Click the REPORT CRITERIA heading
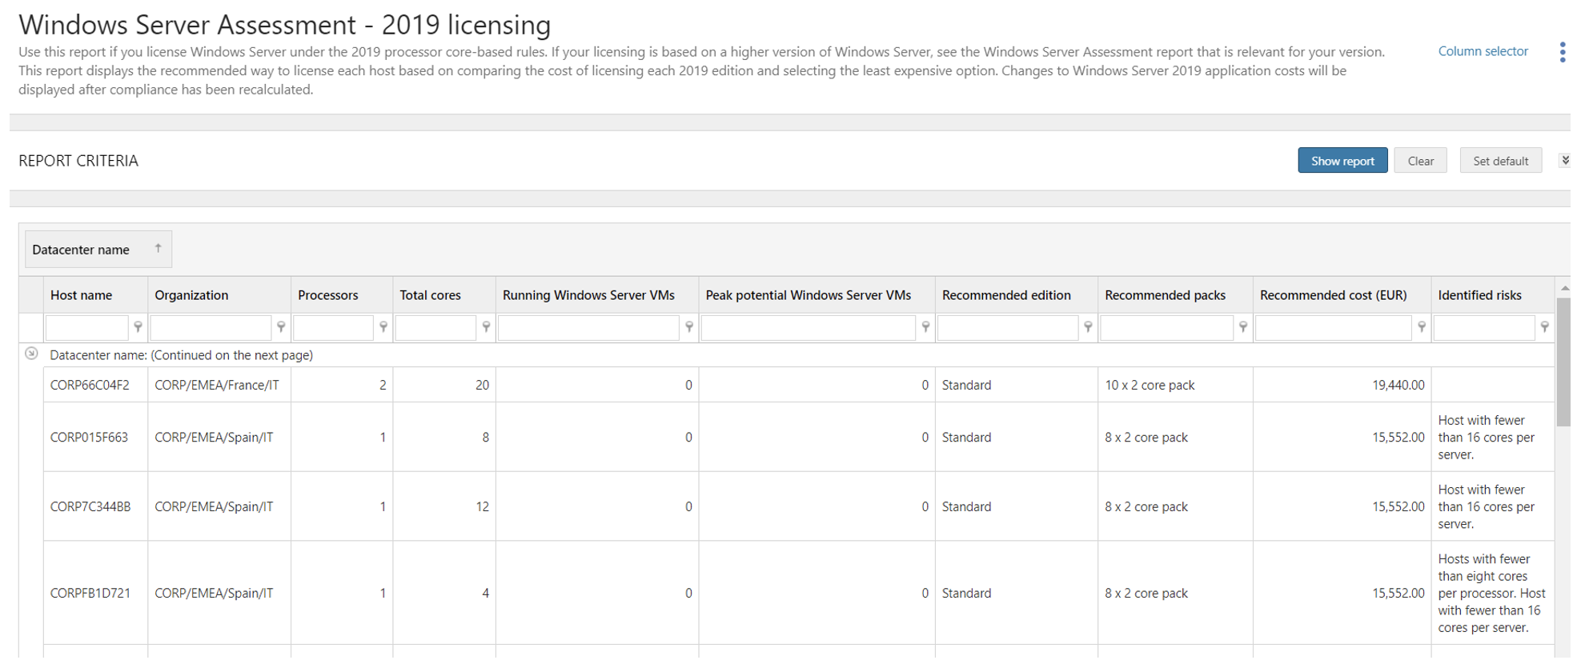1593x672 pixels. [78, 161]
